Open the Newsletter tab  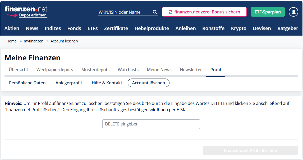[x=191, y=70]
